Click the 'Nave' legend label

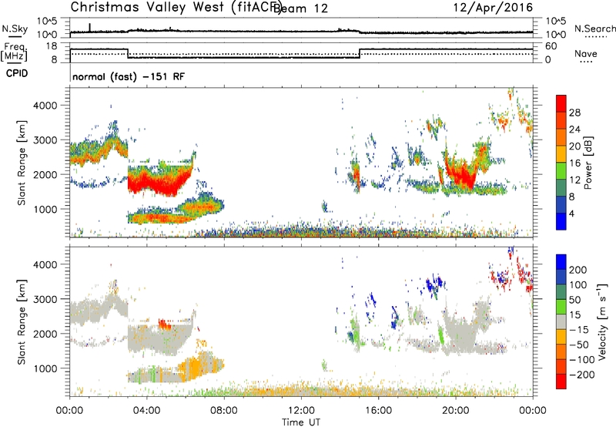586,54
